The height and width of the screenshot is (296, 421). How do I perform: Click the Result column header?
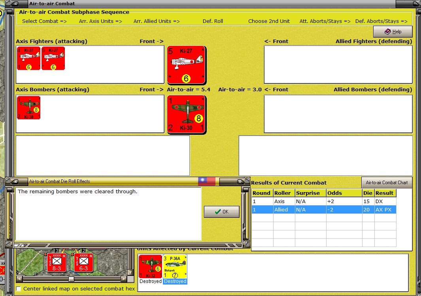coord(385,193)
